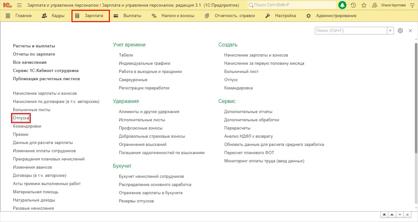Open Изменение оплаты сотрудников

(44, 151)
